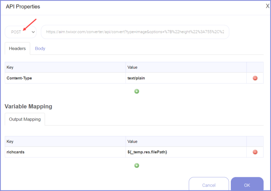Edit the richcards key cell

coord(65,152)
